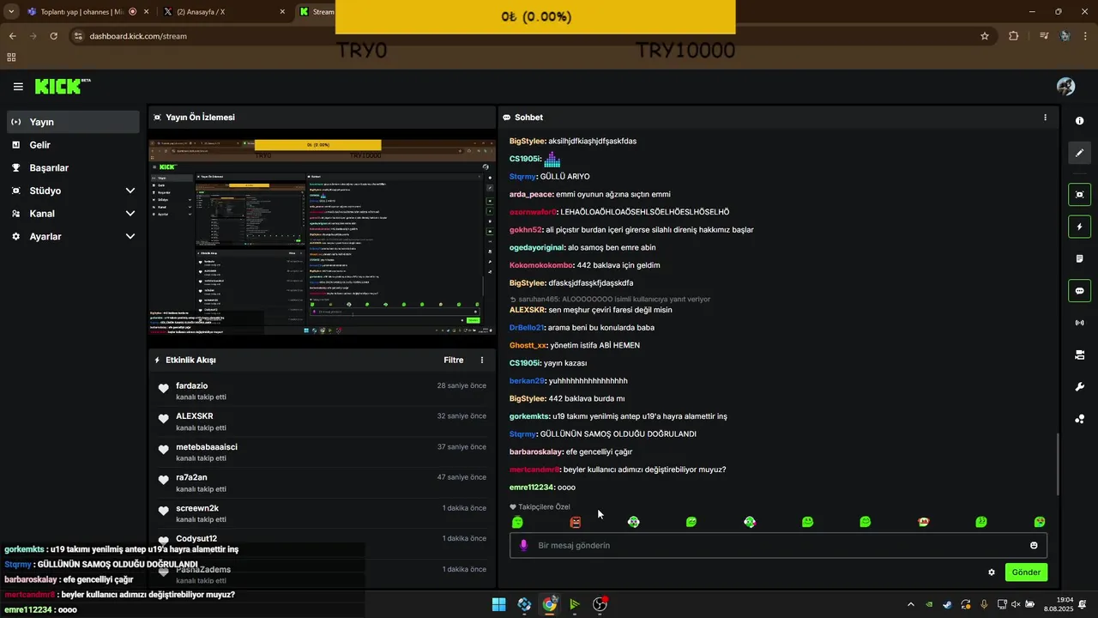Click username Kokomokokombo in chat
Image resolution: width=1098 pixels, height=618 pixels.
click(541, 265)
